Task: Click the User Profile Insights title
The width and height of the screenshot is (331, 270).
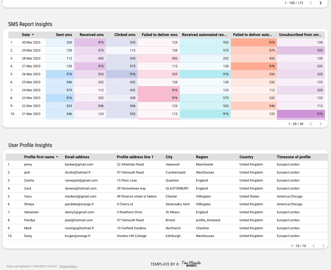Action: [30, 145]
